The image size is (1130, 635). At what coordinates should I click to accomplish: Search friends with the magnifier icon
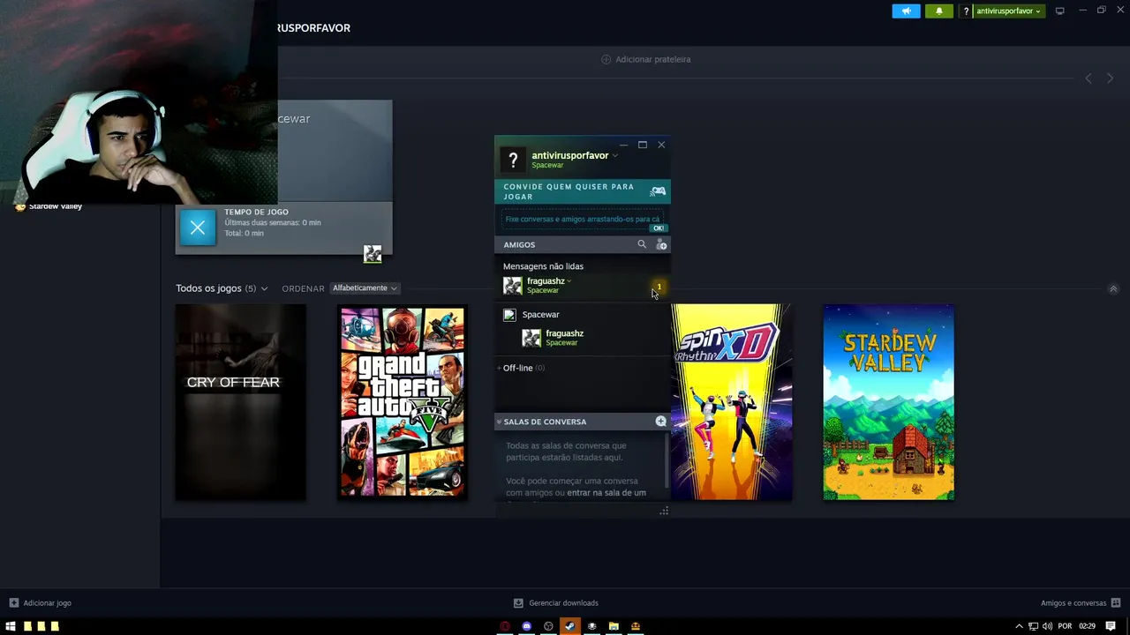point(642,244)
